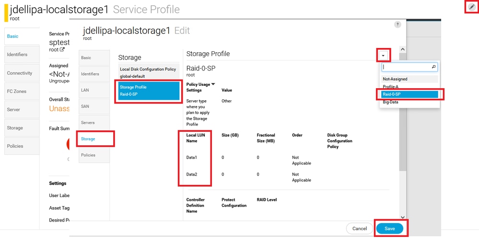Open Basic tab in background Service Profile
Screen dimensions: 479x246
[x=22, y=36]
